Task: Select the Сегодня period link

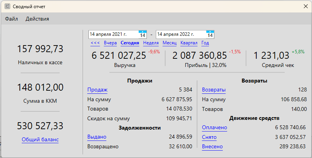Action: coord(130,43)
